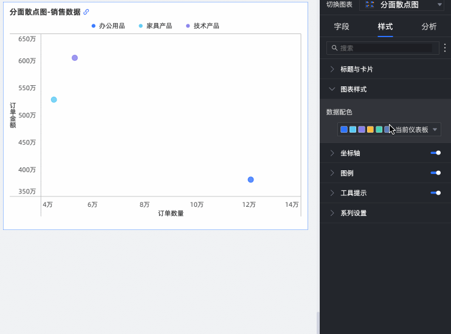Click the 订单数量 x-axis title

tap(171, 214)
